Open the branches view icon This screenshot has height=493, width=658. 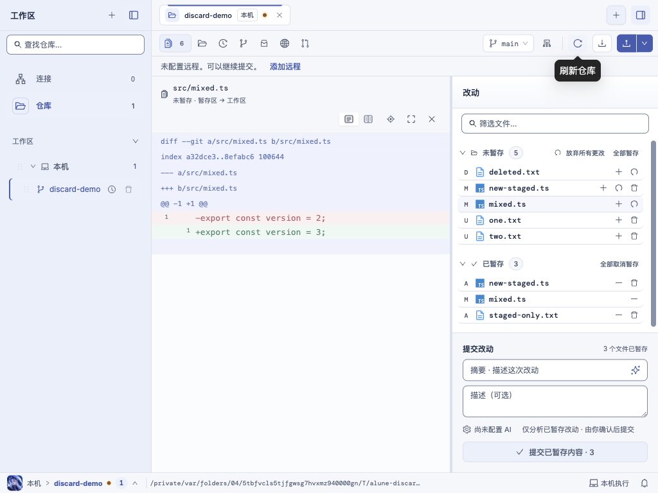(x=244, y=43)
